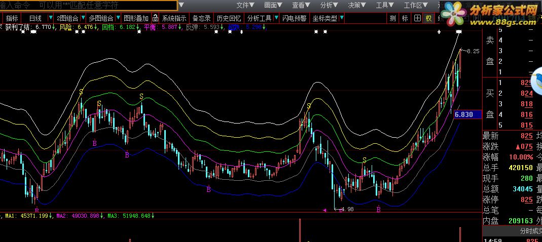
Task: Open the 查看 menu
Action: click(301, 5)
